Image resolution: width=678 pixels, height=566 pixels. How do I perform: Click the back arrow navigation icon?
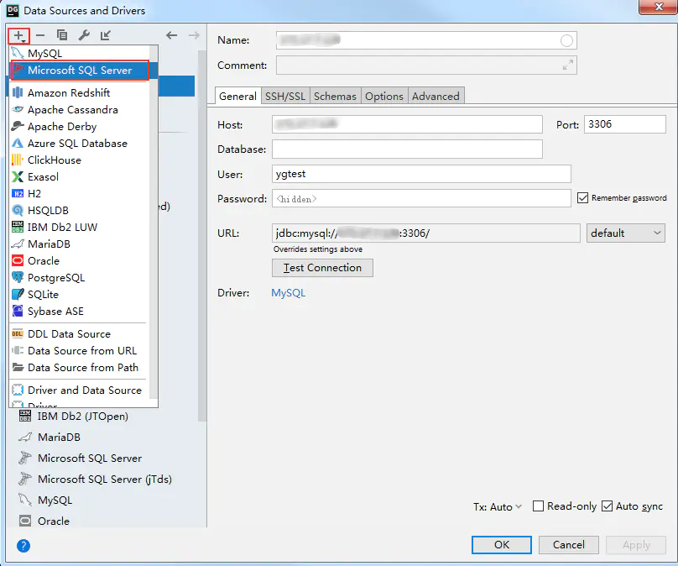(172, 35)
